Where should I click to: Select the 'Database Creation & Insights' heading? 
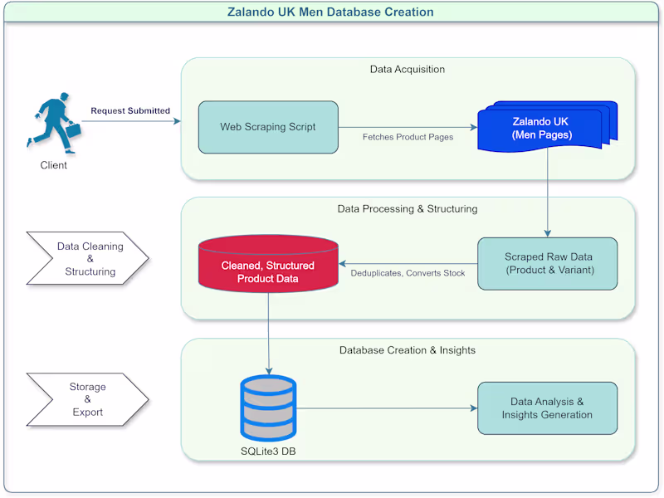[408, 350]
